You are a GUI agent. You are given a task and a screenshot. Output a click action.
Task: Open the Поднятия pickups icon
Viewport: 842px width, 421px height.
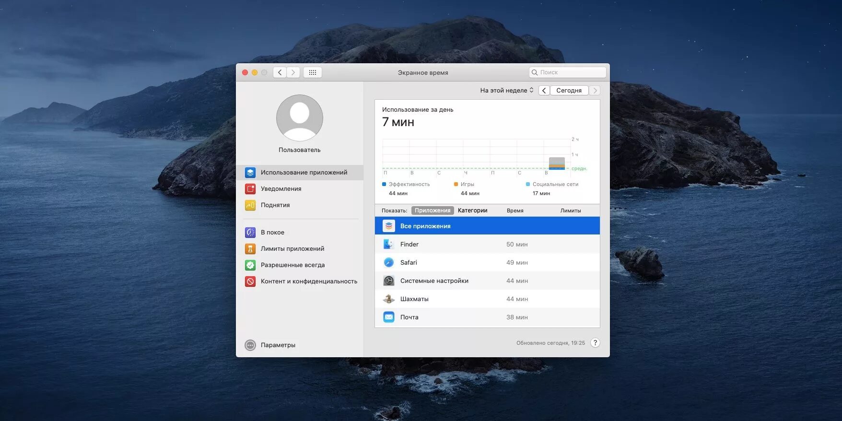[x=250, y=205]
